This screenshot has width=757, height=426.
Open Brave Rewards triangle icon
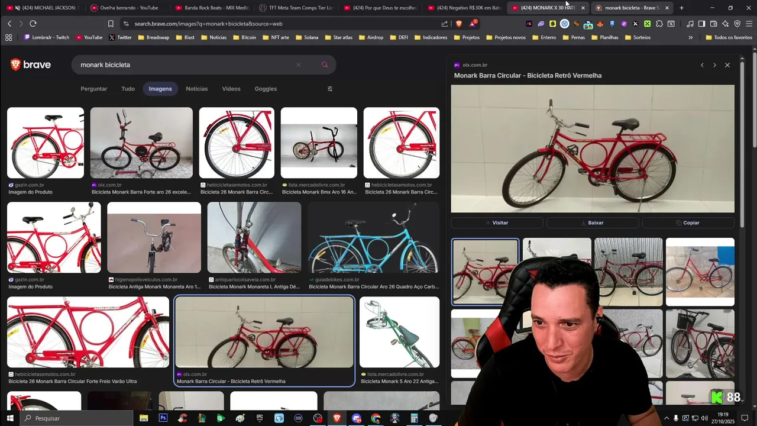tap(473, 24)
